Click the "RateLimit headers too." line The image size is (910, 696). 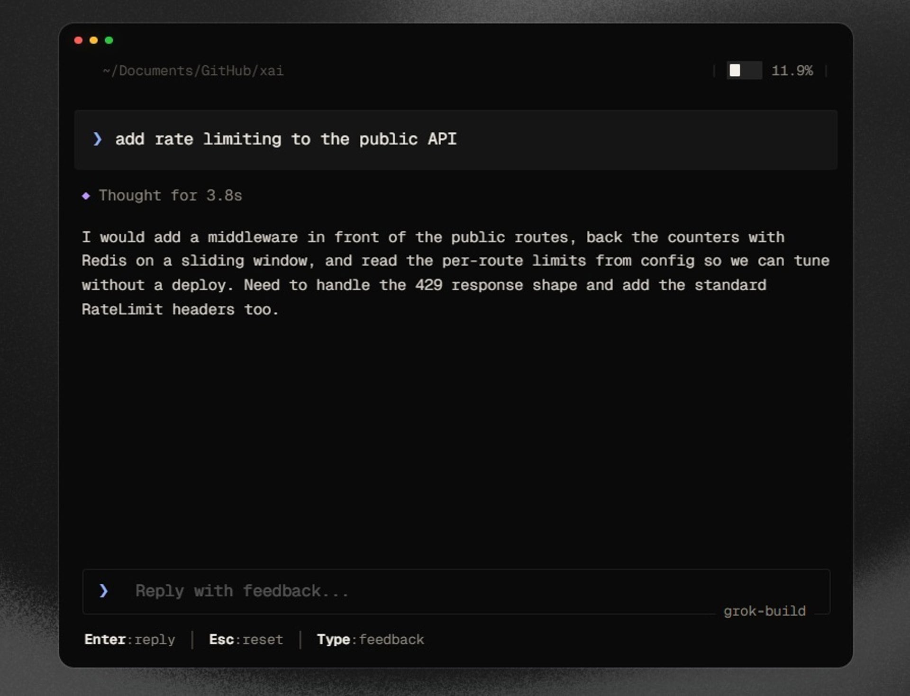pos(180,309)
